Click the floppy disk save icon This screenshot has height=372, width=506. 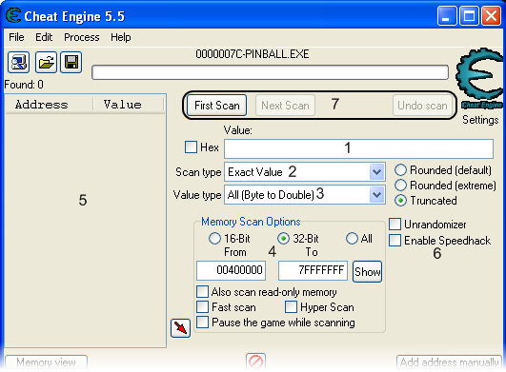coord(71,62)
